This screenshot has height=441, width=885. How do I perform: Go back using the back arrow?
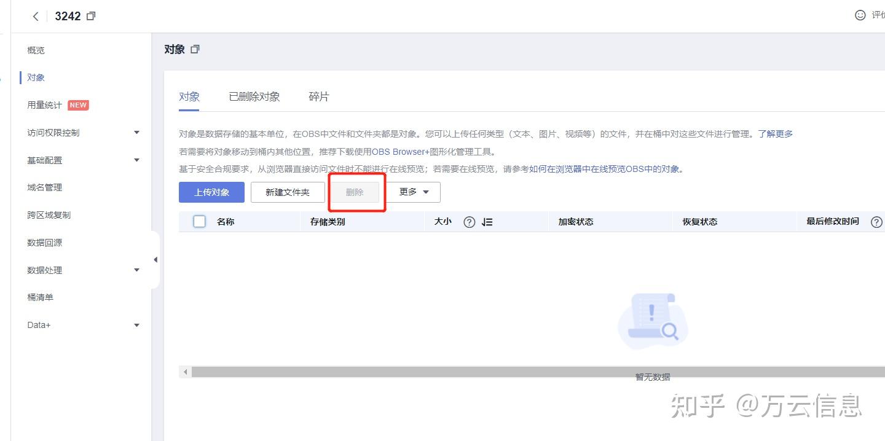(35, 16)
